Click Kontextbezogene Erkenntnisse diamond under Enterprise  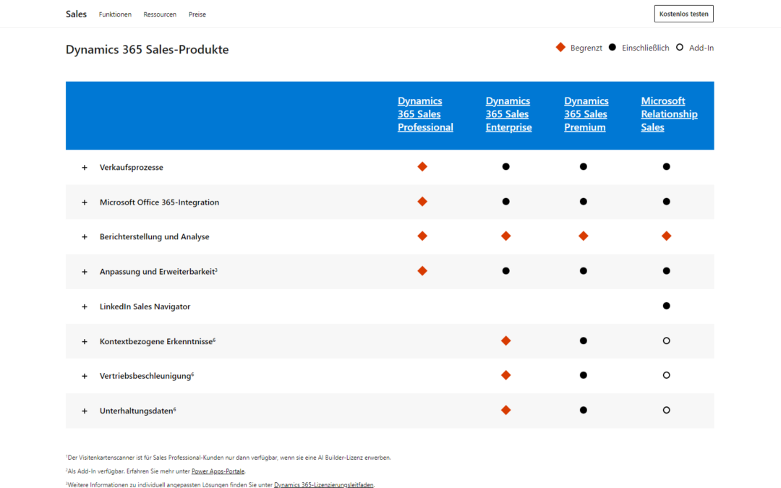click(505, 341)
